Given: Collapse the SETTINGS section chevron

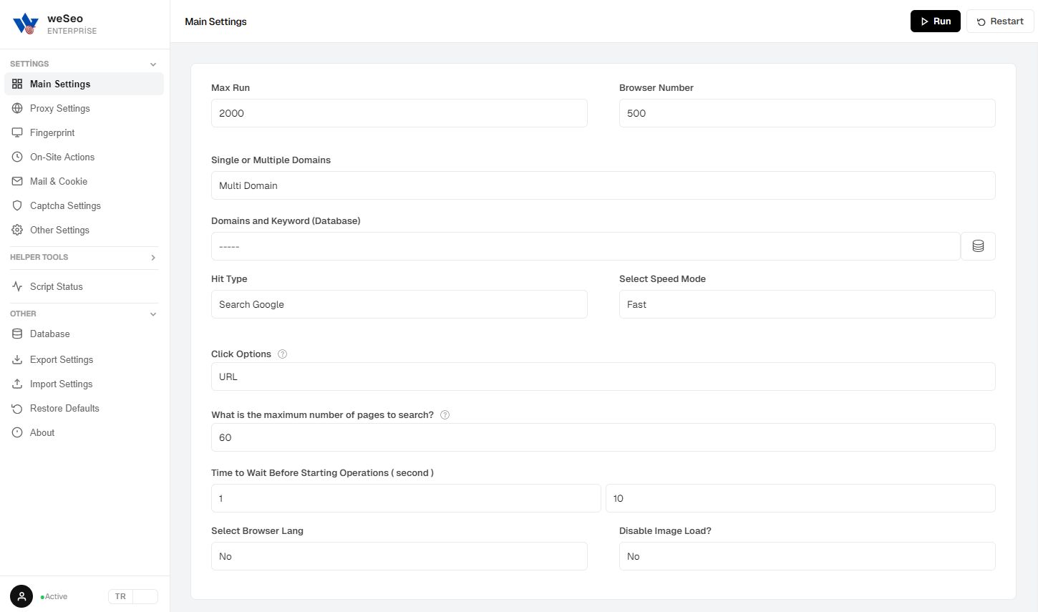Looking at the screenshot, I should pos(153,64).
